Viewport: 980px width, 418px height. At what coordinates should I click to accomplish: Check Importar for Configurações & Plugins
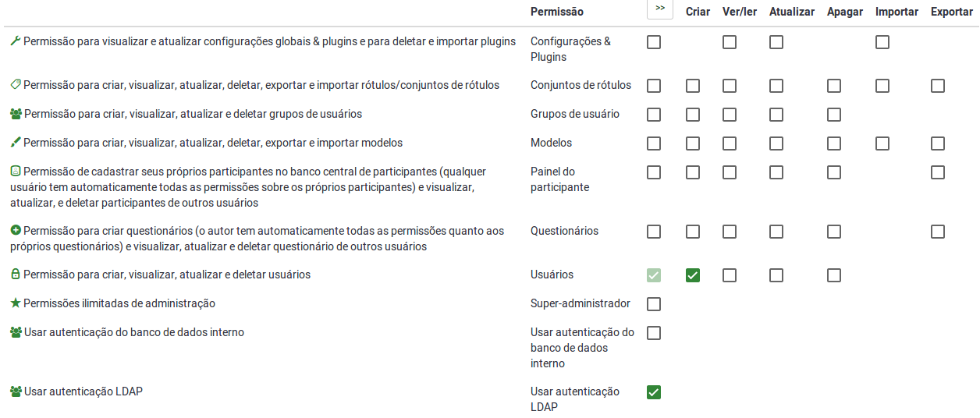(x=882, y=42)
